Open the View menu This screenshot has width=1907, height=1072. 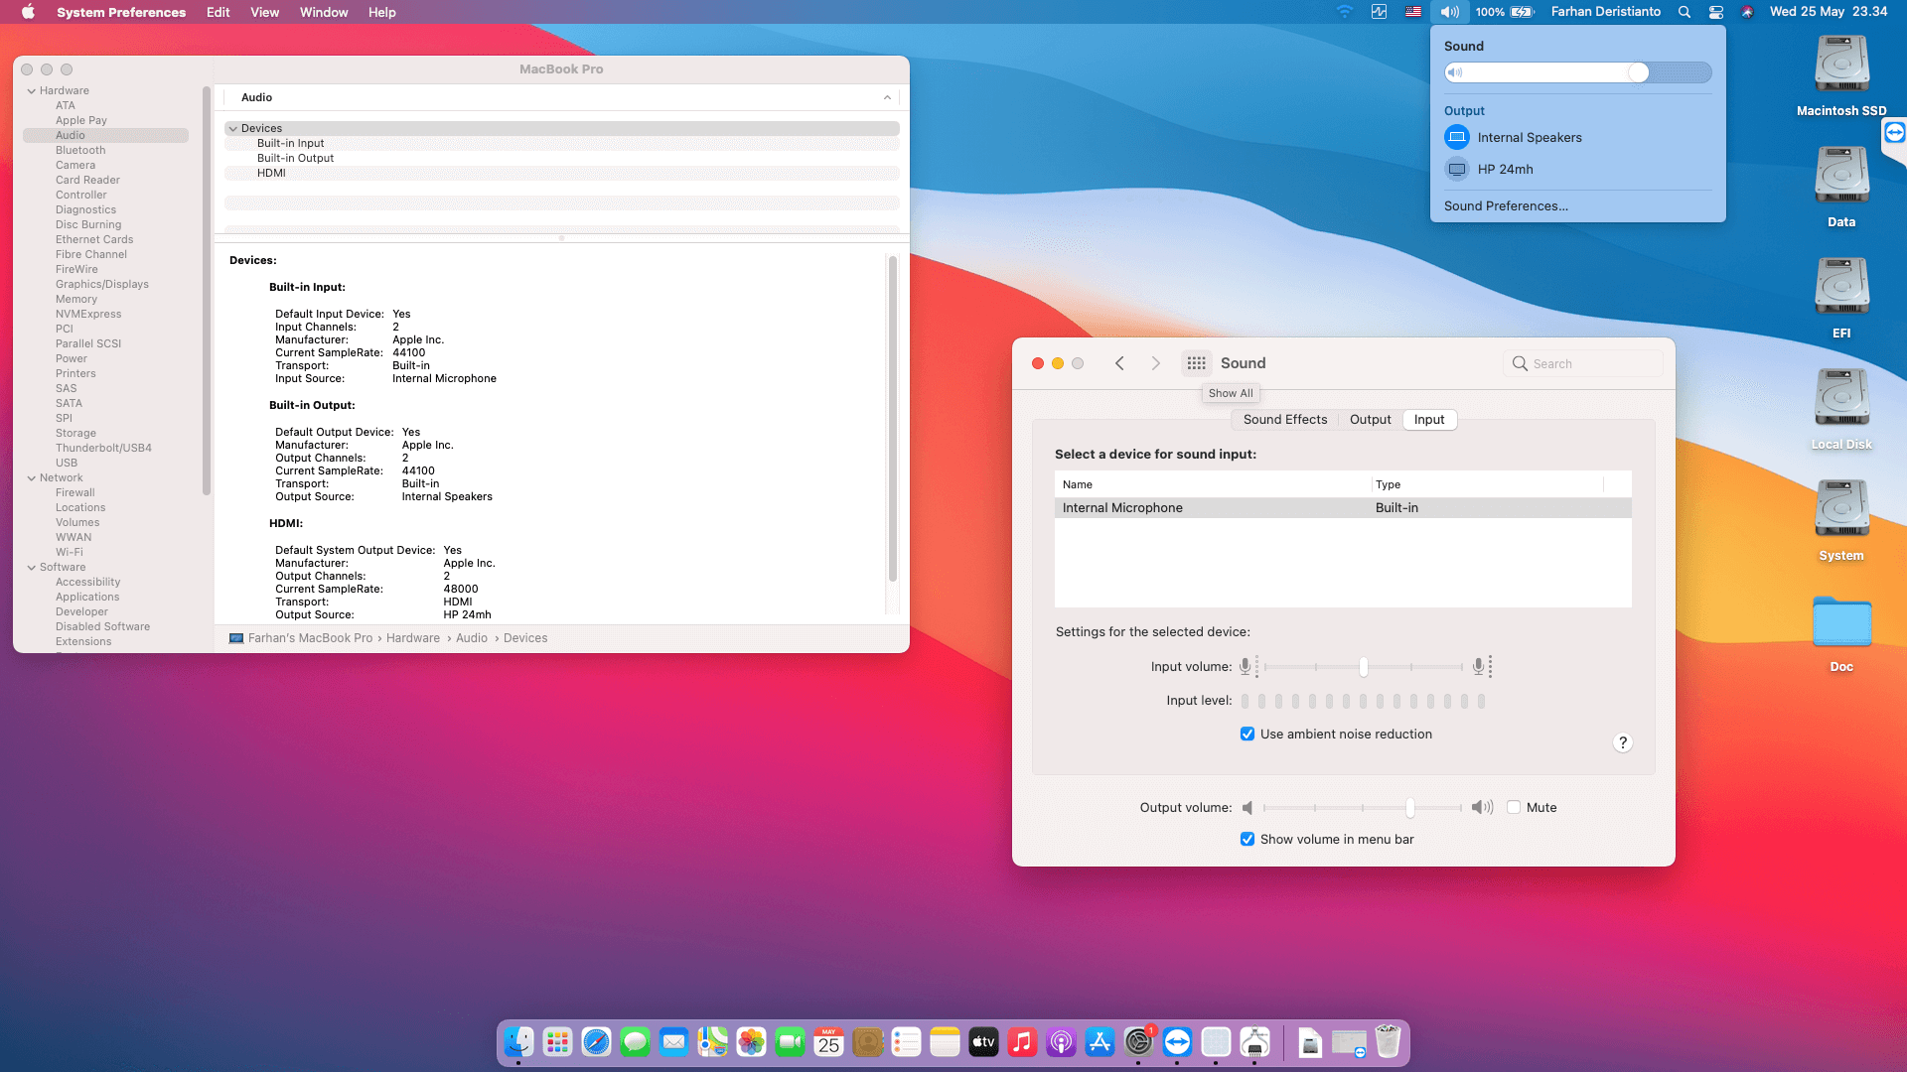coord(265,12)
